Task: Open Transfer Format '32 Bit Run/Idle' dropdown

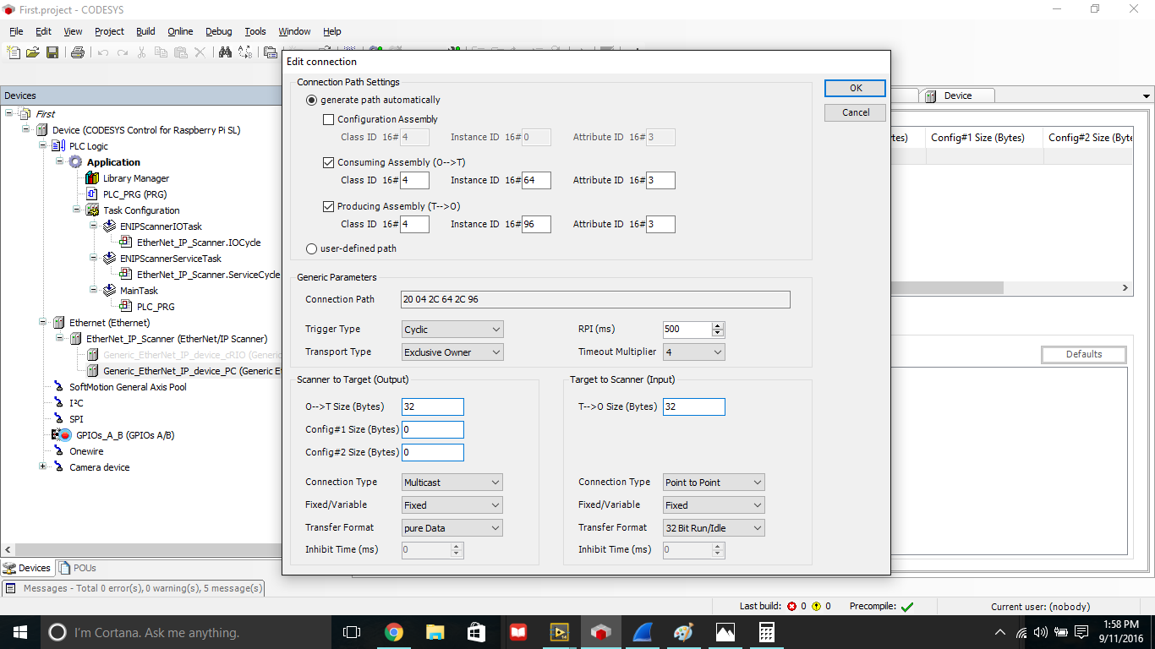Action: click(x=714, y=528)
